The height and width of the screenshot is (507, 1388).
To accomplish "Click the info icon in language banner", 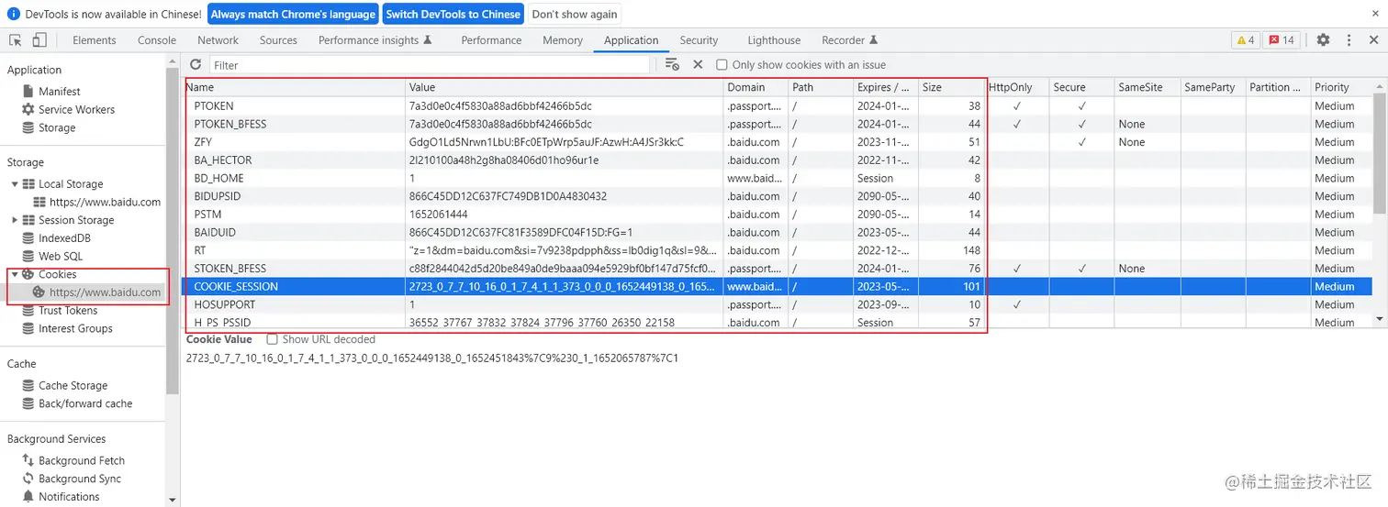I will tap(13, 14).
